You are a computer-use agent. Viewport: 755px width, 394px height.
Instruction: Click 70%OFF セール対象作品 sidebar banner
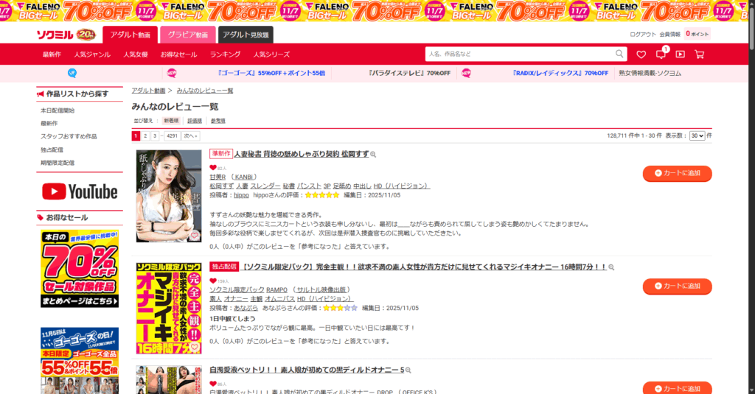(80, 269)
